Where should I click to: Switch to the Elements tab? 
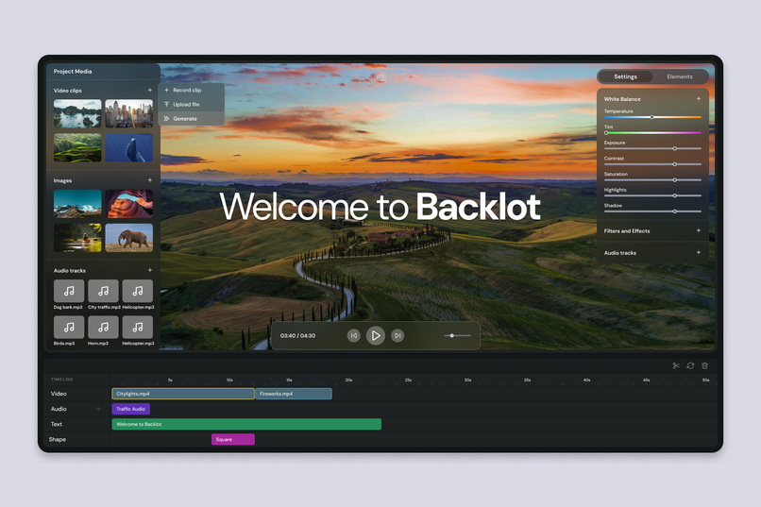pos(680,76)
